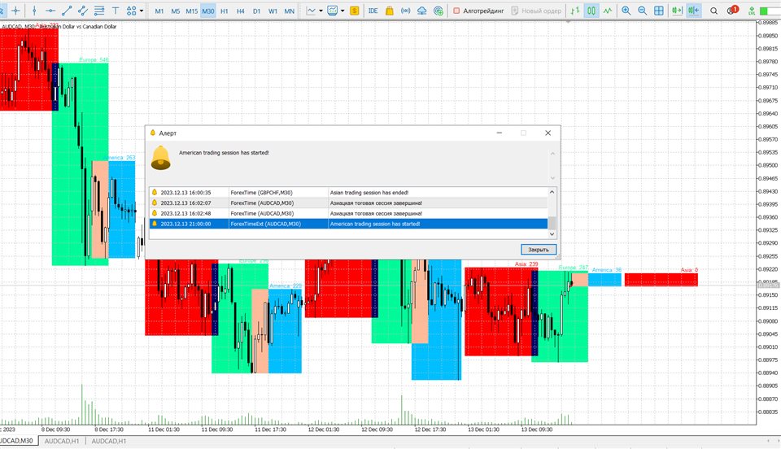Click 'Asian trading session has ended!' cell
Viewport: 781px width, 449px height.
(x=369, y=192)
